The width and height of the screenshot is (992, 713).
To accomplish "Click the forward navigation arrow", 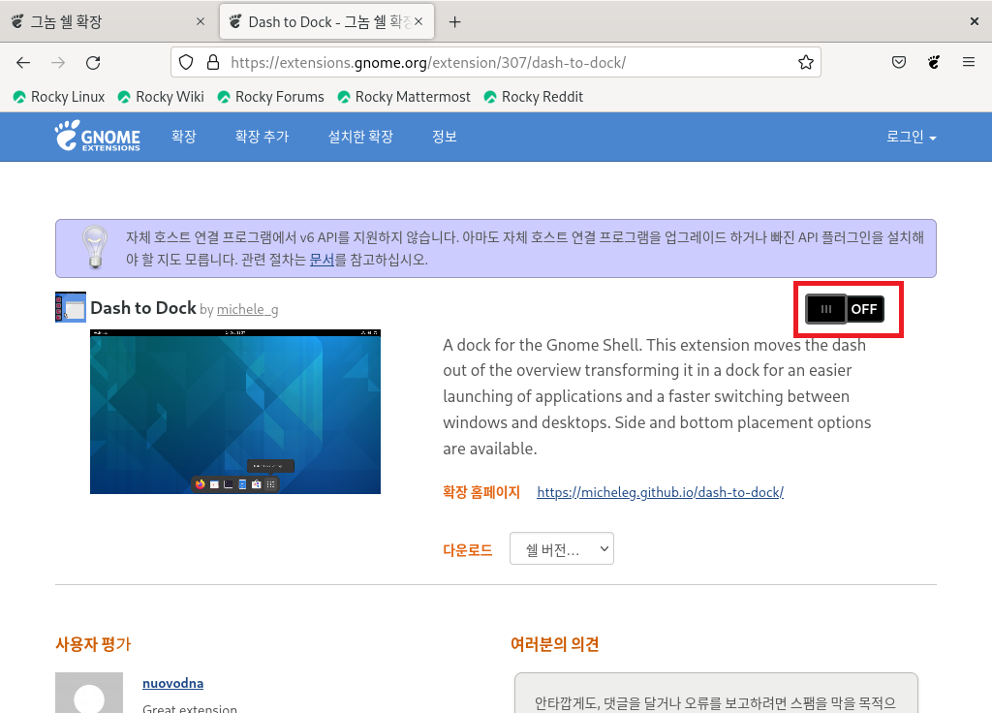I will tap(58, 63).
